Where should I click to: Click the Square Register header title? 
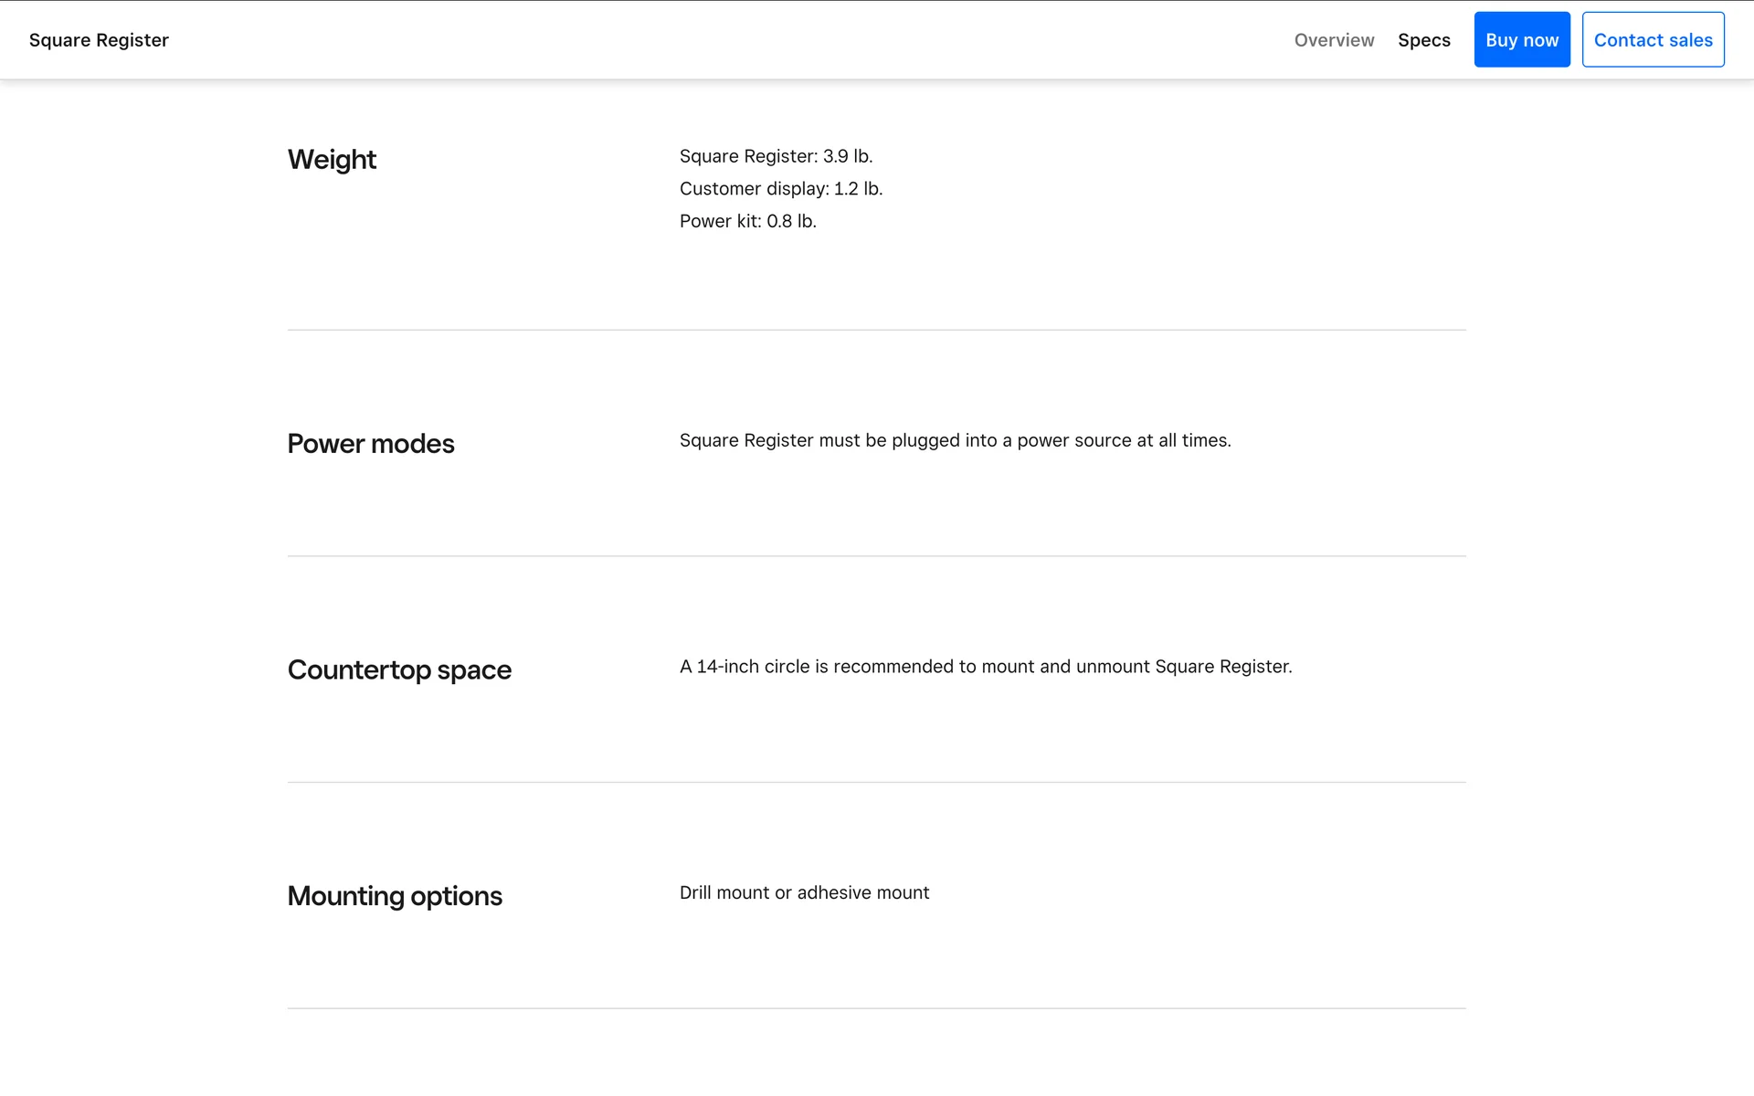pyautogui.click(x=99, y=40)
